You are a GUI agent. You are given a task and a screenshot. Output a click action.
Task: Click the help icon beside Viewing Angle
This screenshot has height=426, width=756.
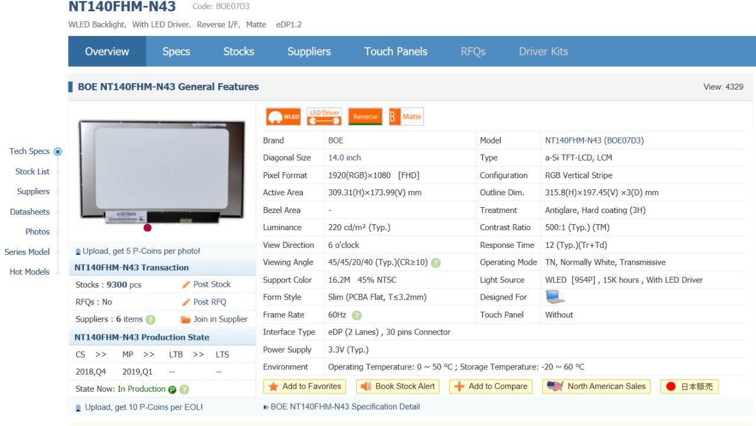click(436, 263)
